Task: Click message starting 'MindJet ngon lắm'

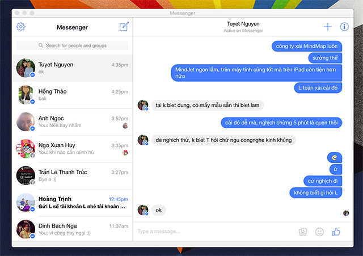Action: pyautogui.click(x=256, y=73)
